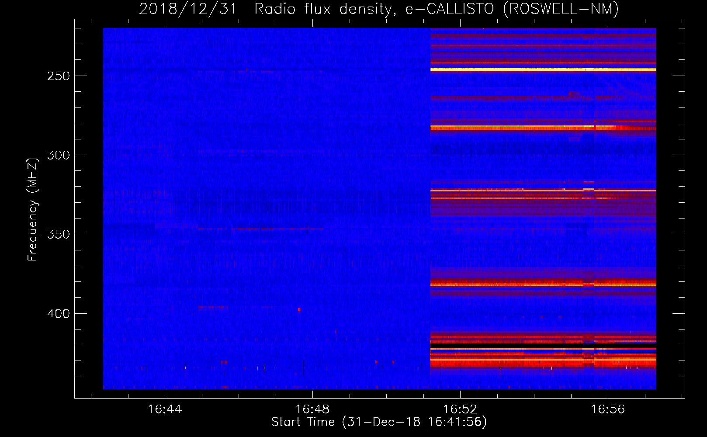Click the 350 frequency tick label
Image resolution: width=707 pixels, height=437 pixels.
tap(59, 234)
